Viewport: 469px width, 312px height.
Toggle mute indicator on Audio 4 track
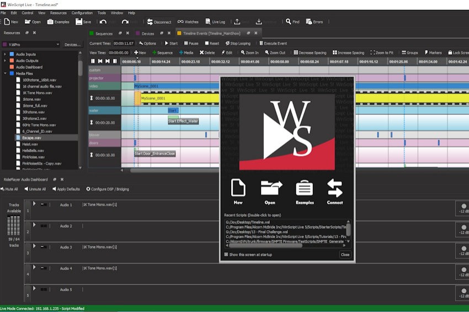tap(44, 268)
